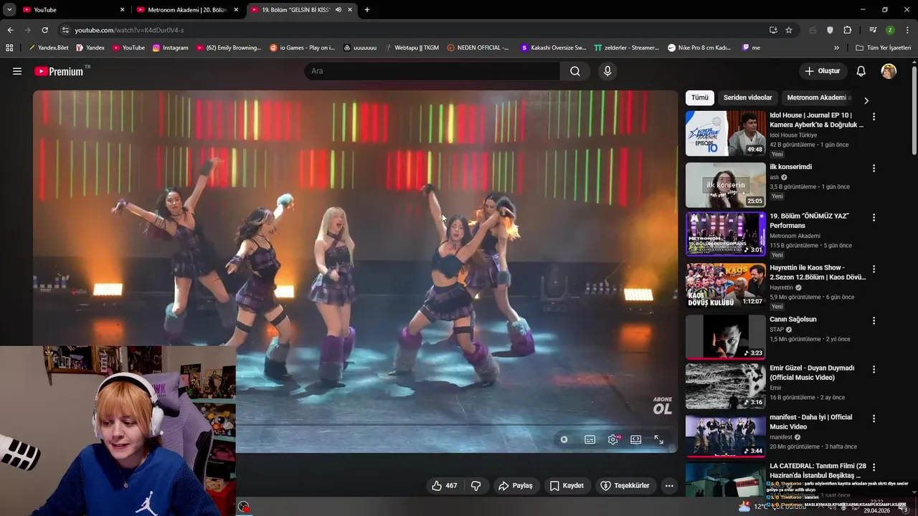This screenshot has height=516, width=918.
Task: Open options for Canın Sağolsun video
Action: (874, 320)
